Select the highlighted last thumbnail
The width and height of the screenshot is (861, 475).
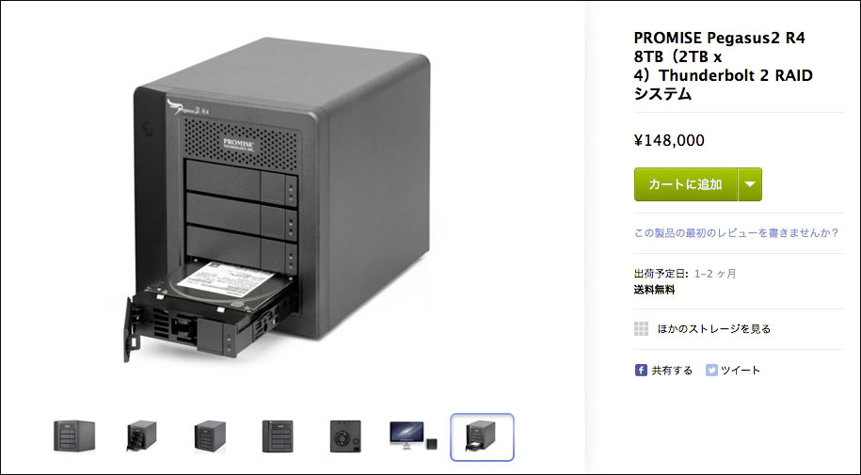point(482,437)
